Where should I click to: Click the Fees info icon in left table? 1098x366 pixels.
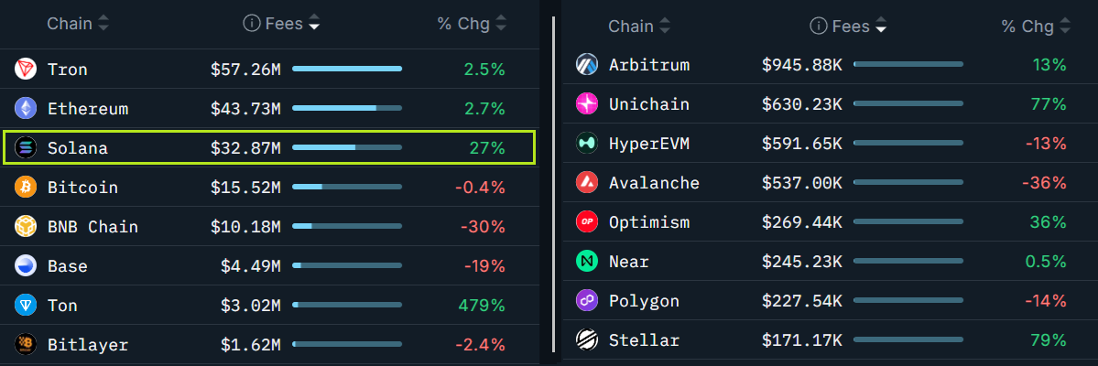click(252, 24)
